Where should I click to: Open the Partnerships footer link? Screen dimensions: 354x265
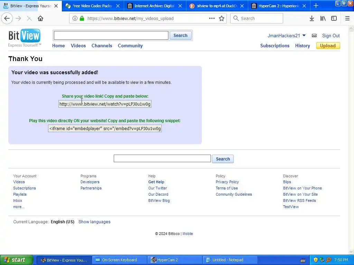point(91,188)
